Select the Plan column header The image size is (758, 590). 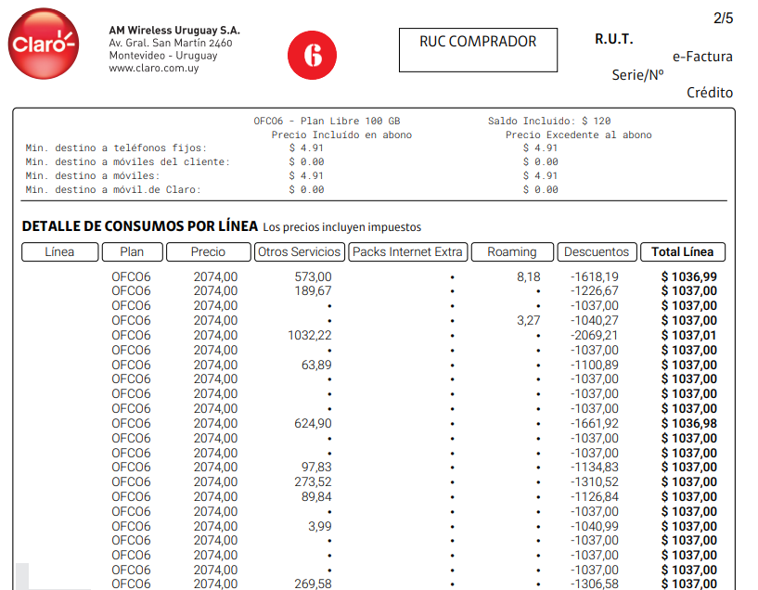pyautogui.click(x=132, y=251)
